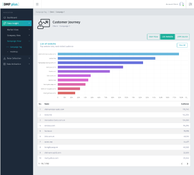Click the Data Activation sidebar icon
194x175 pixels.
click(4, 64)
